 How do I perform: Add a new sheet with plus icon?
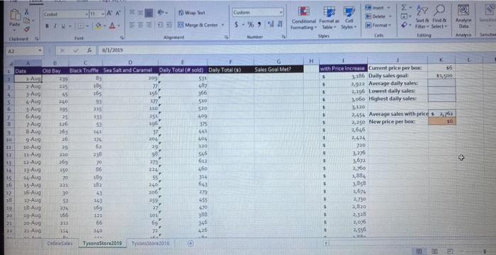190,243
